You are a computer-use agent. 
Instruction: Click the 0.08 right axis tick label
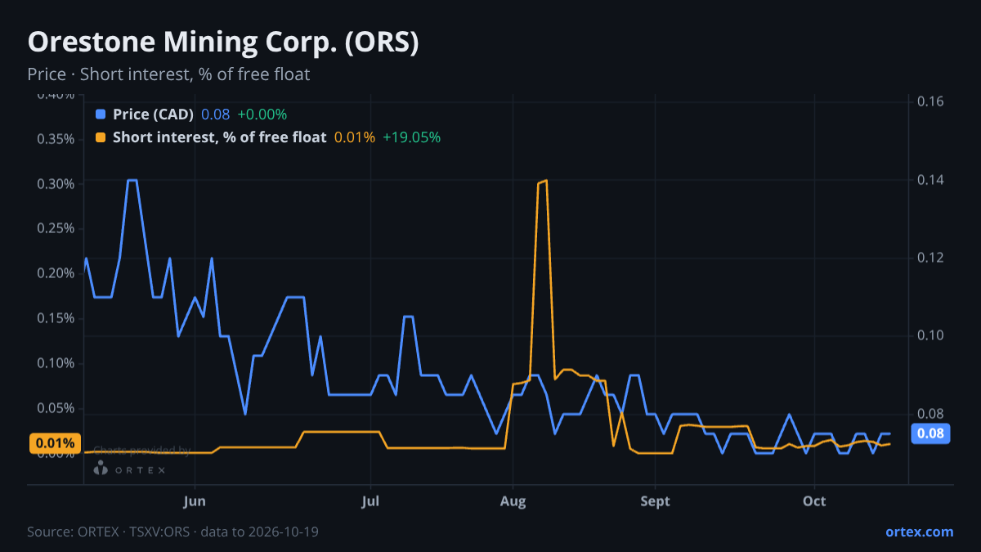pyautogui.click(x=930, y=414)
